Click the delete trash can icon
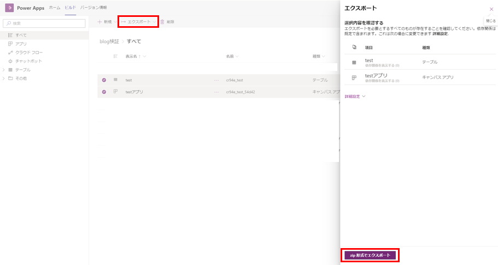This screenshot has width=498, height=265. pyautogui.click(x=162, y=22)
